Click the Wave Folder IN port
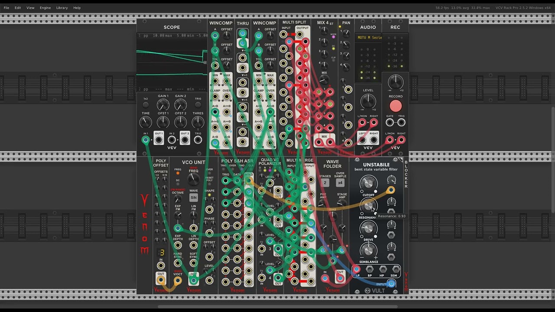The height and width of the screenshot is (312, 555). 325,278
